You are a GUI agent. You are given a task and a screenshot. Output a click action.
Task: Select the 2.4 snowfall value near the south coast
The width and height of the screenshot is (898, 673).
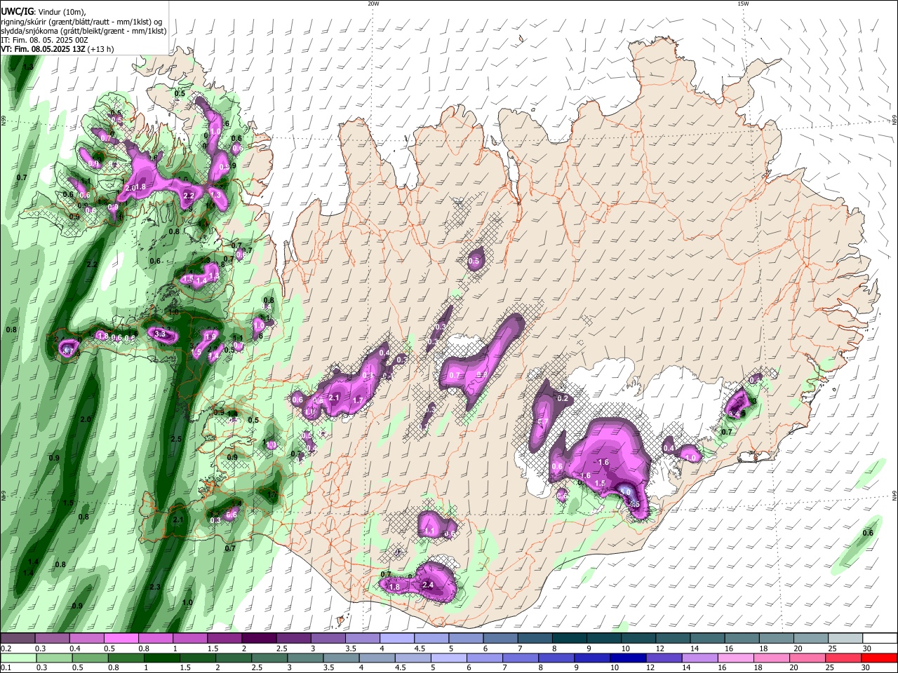coord(428,585)
